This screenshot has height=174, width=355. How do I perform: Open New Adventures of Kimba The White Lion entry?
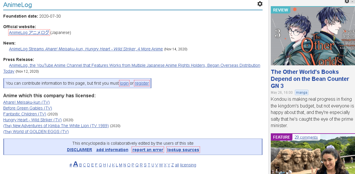[x=56, y=126]
